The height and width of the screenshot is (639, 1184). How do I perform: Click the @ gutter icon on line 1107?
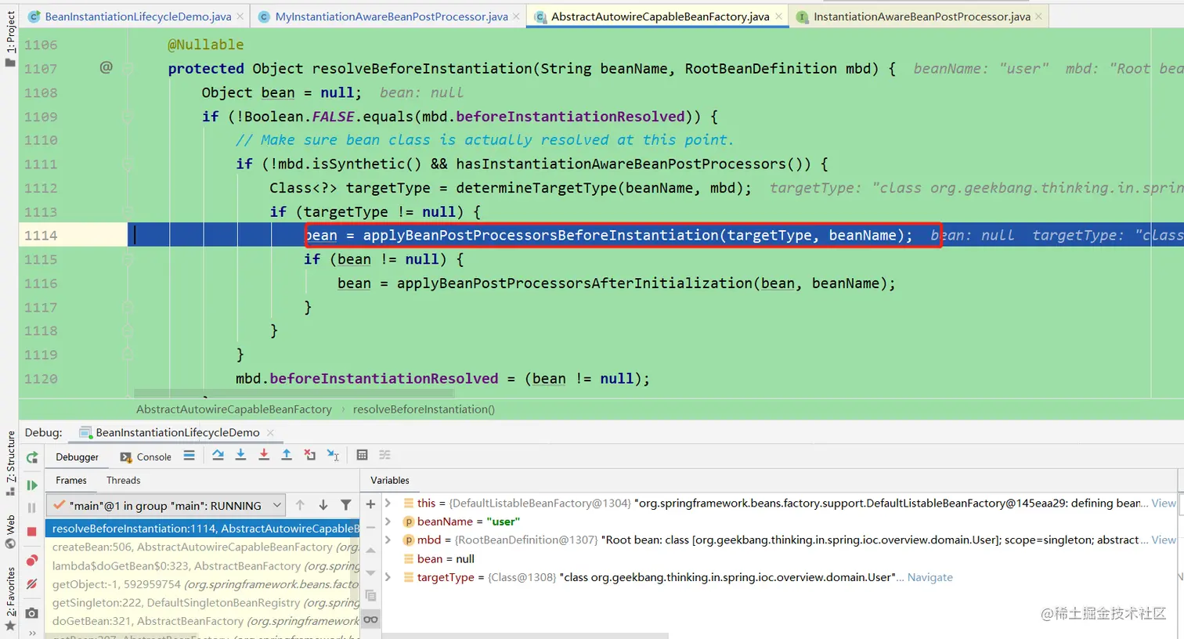click(106, 68)
